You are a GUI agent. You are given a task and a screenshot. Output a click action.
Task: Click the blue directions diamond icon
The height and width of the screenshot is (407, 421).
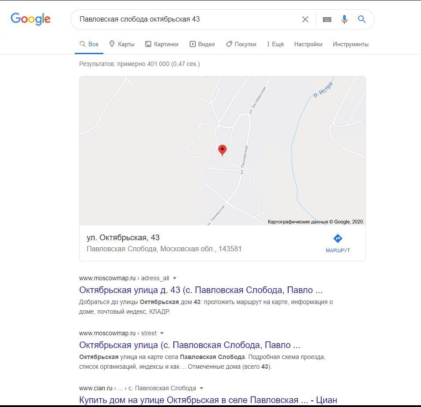click(x=337, y=238)
